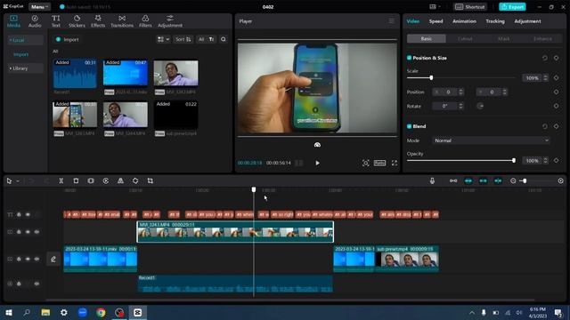570x320 pixels.
Task: Open the layout options dropdown in title bar
Action: pos(435,7)
